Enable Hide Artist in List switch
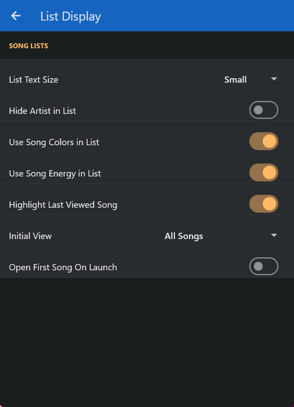Screen dimensions: 294x407 coord(264,110)
